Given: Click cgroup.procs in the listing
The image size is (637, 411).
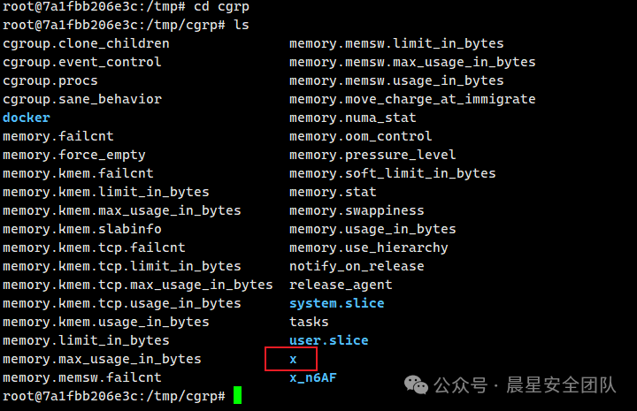Looking at the screenshot, I should 50,80.
